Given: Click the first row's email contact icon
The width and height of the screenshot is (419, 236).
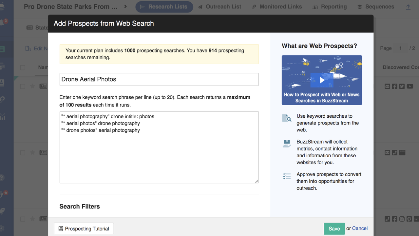Looking at the screenshot, I should pos(387,87).
